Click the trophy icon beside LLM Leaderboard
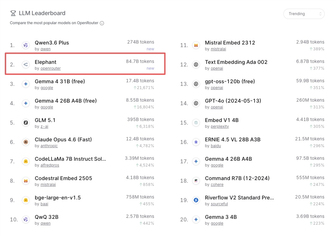The height and width of the screenshot is (235, 334). point(13,13)
